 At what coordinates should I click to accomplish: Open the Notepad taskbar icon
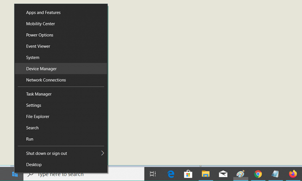275,174
